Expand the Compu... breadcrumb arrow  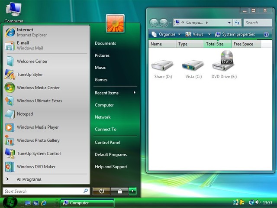(207, 23)
